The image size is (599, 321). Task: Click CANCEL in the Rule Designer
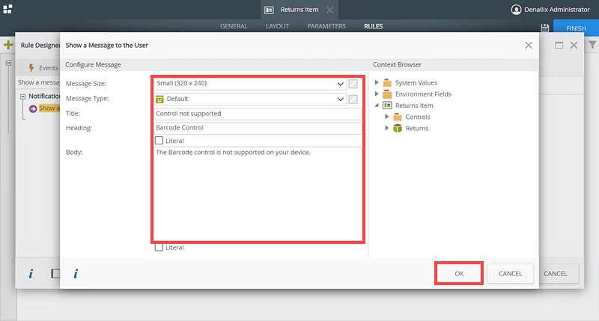click(556, 273)
